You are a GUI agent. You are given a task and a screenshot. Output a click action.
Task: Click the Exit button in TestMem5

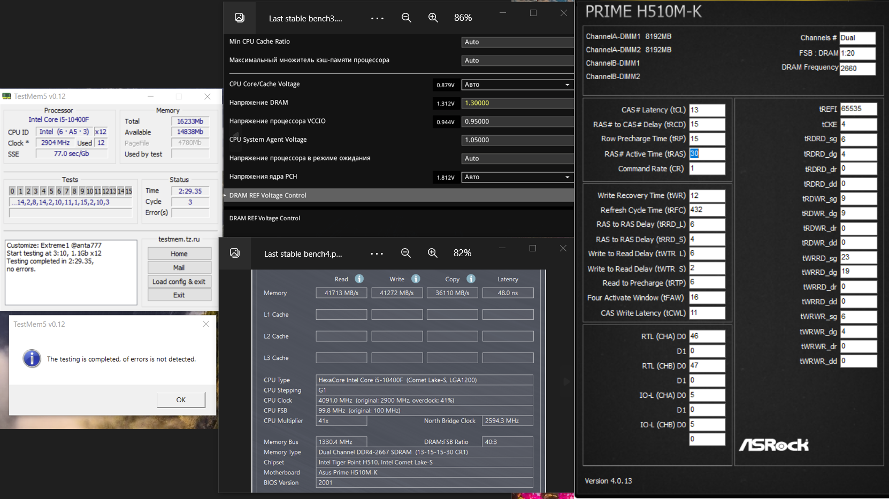click(179, 295)
